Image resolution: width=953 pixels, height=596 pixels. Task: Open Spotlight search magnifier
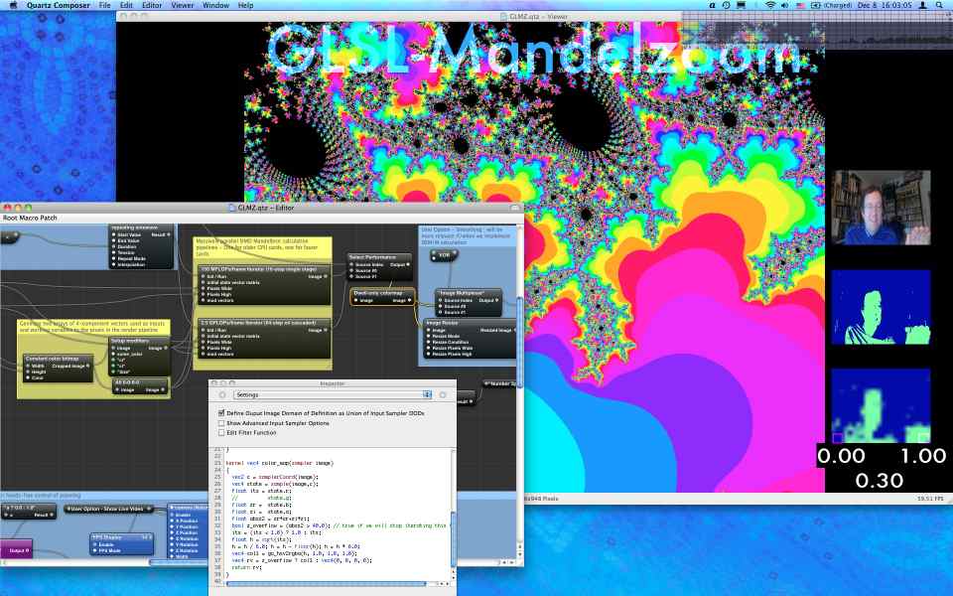[940, 6]
